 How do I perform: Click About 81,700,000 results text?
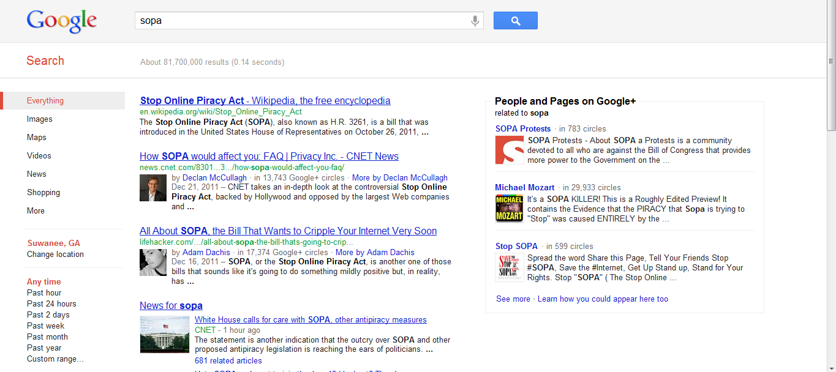212,62
